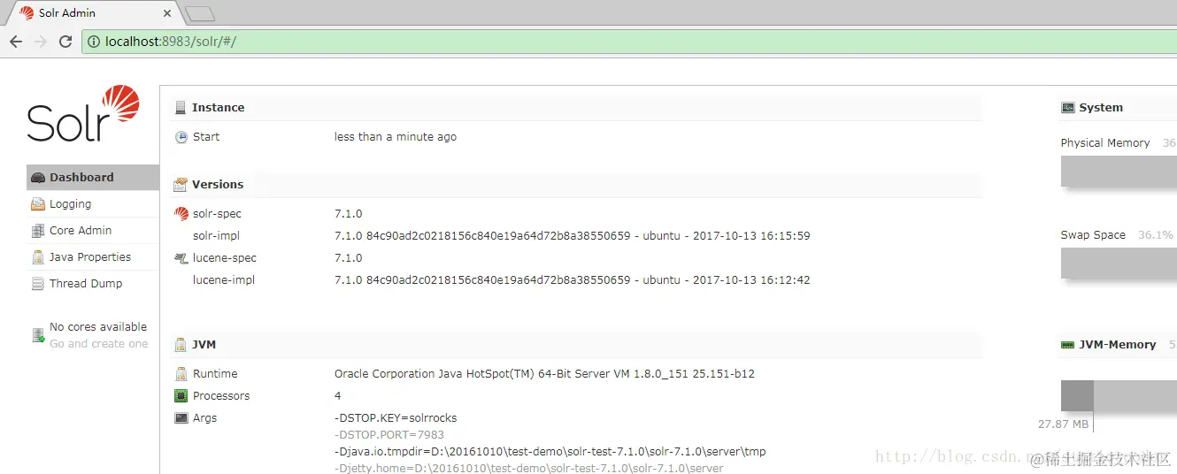Image resolution: width=1177 pixels, height=474 pixels.
Task: Click the Physical Memory usage bar
Action: click(1119, 171)
